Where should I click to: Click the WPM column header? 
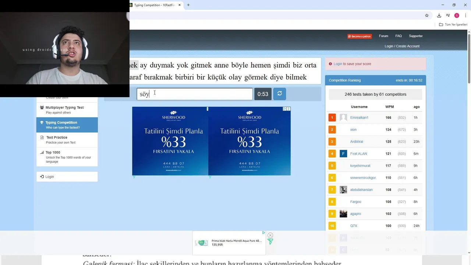point(389,107)
